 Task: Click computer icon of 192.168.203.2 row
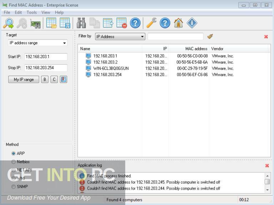88,62
